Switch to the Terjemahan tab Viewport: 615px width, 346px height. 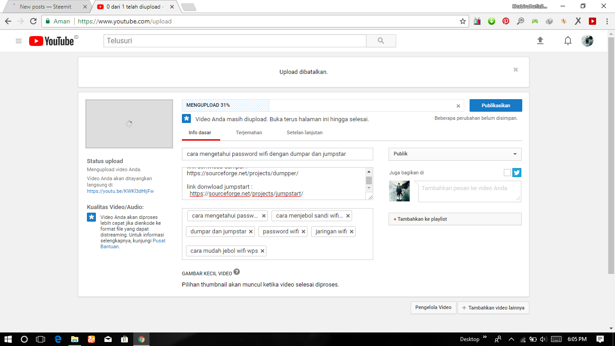pos(249,133)
